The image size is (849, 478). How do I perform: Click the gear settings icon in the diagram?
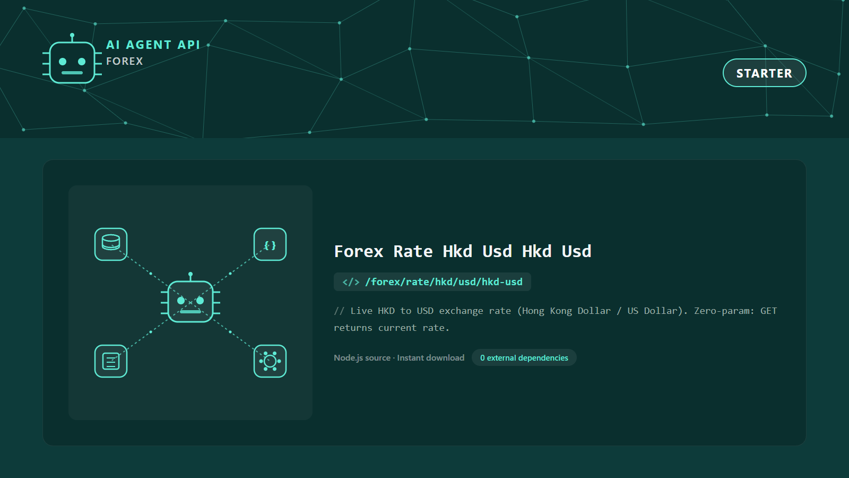pyautogui.click(x=270, y=361)
